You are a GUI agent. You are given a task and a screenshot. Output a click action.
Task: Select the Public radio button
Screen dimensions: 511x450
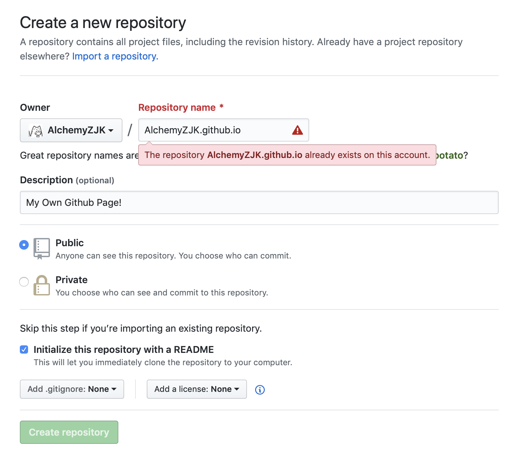24,245
